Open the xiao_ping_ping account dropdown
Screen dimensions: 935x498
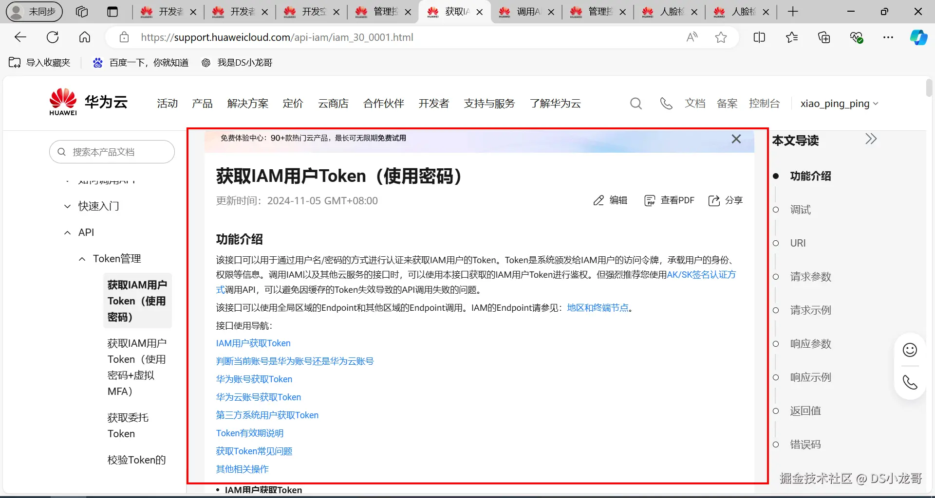(839, 103)
